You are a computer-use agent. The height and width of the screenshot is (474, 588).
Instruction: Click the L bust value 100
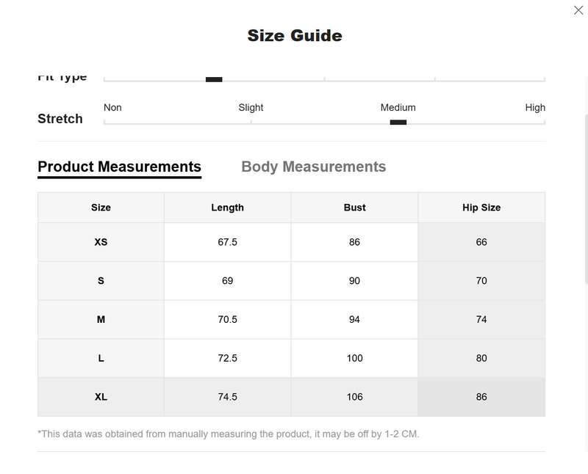click(354, 358)
